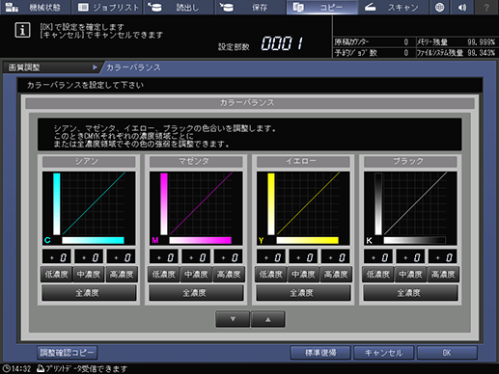Click the black high-density +0 value field
This screenshot has width=499, height=374.
(443, 256)
